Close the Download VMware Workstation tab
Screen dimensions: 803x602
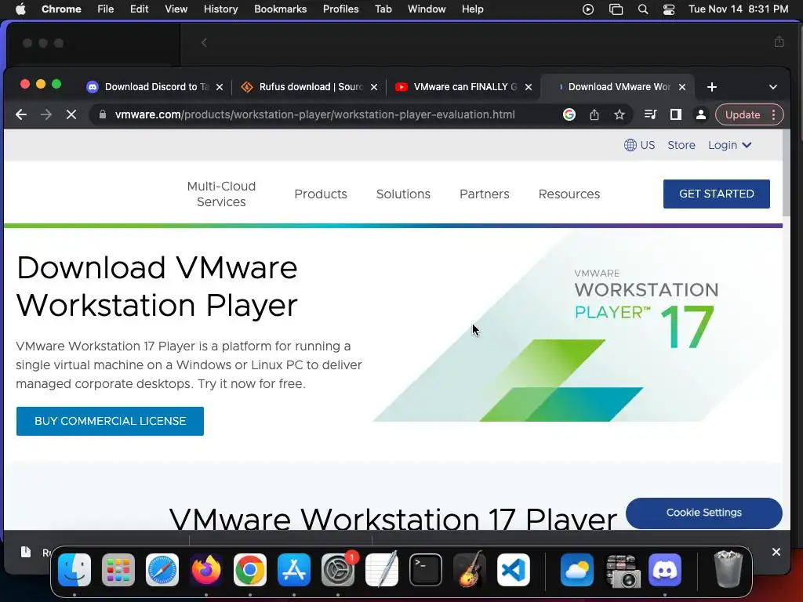pyautogui.click(x=682, y=87)
